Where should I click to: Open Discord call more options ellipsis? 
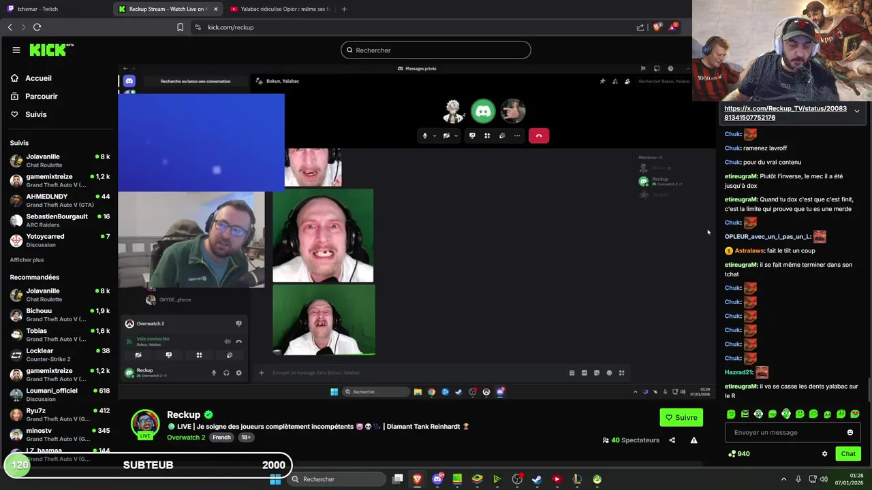517,135
